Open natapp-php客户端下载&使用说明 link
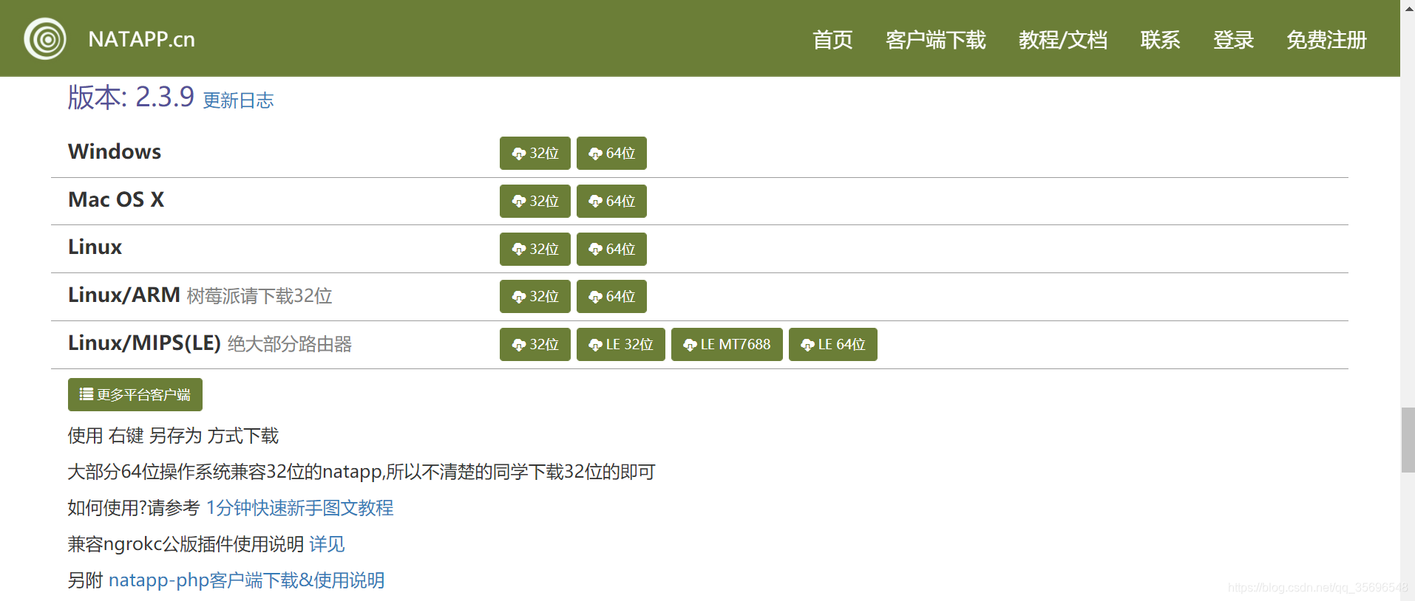The height and width of the screenshot is (601, 1415). pos(246,580)
